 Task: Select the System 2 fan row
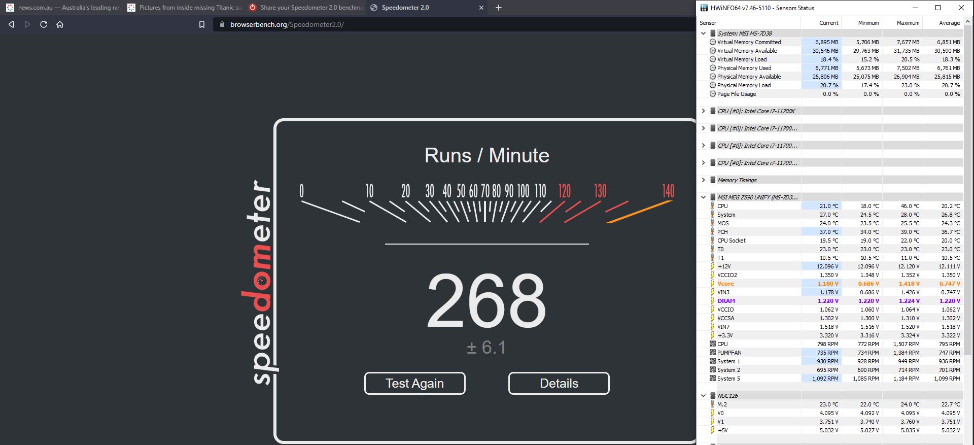830,370
